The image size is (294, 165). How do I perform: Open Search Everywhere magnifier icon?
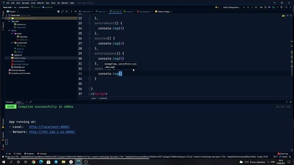point(286,7)
